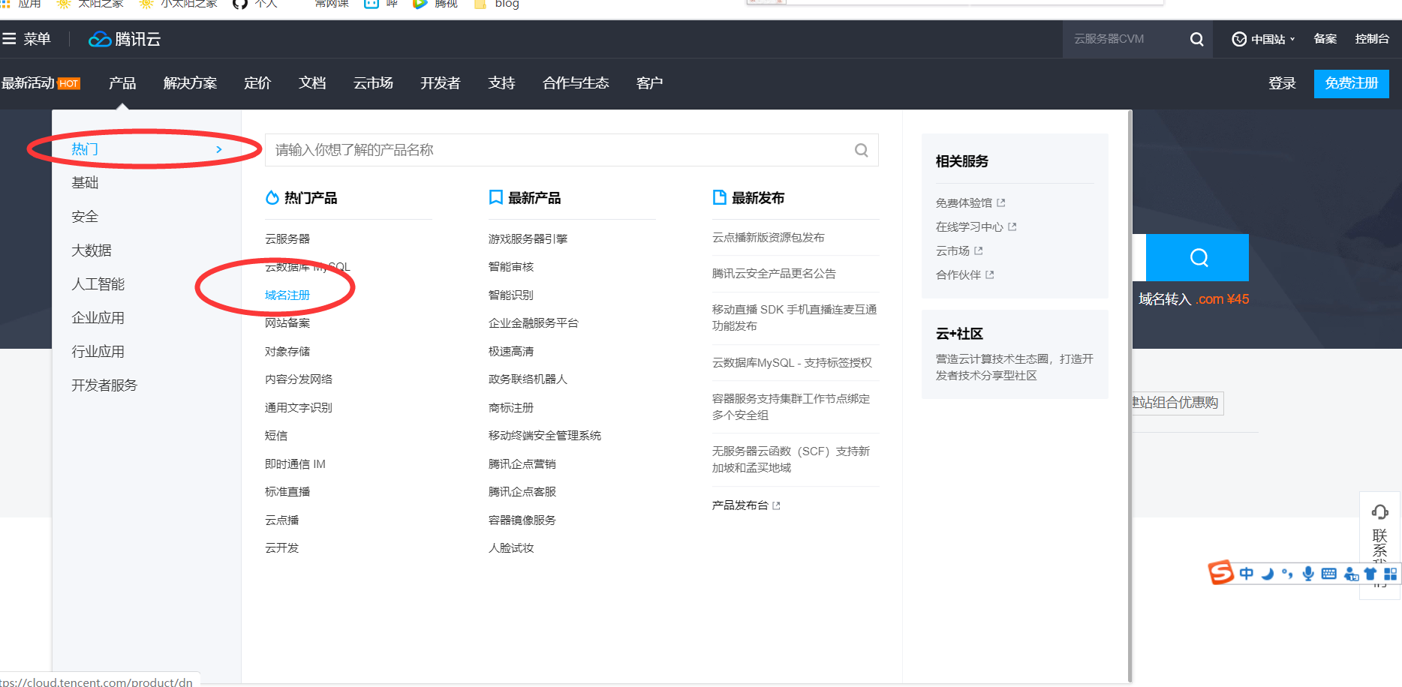Open the shirt skin icon in the IME bar
Screen dimensions: 1402x687
pyautogui.click(x=1370, y=574)
